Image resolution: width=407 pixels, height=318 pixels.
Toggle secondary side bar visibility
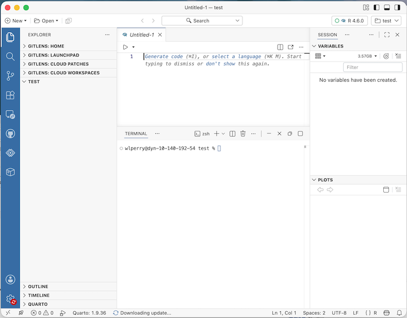(397, 7)
